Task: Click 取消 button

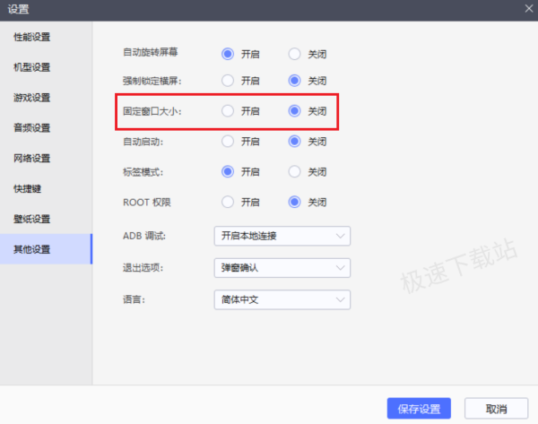Action: (496, 409)
